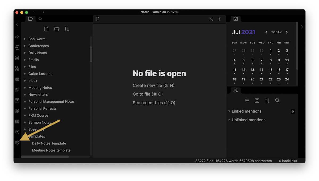Click Go to file link
319x181 pixels.
tap(148, 94)
